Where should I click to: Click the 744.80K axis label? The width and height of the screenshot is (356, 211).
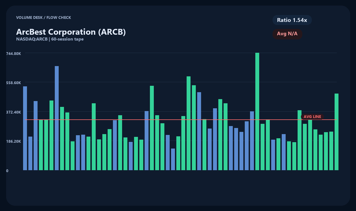click(14, 54)
